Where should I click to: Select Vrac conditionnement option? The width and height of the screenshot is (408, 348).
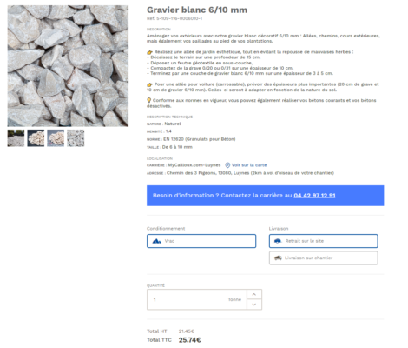coord(201,241)
